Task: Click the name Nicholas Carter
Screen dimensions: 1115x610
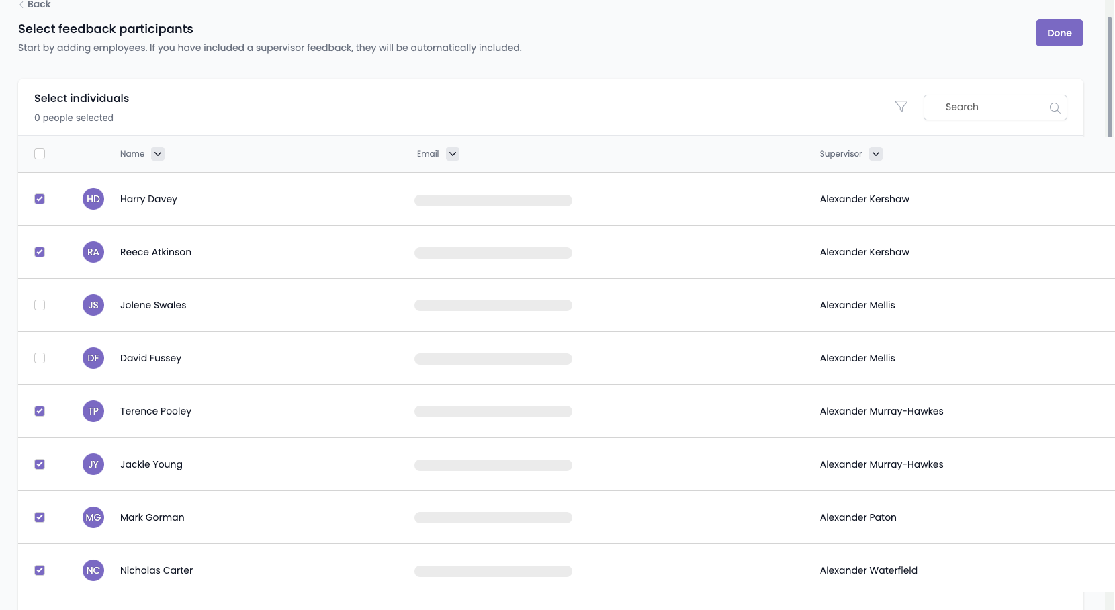Action: (157, 570)
